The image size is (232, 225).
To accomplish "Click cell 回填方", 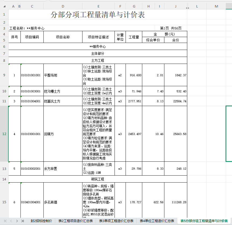I will coord(63,134).
